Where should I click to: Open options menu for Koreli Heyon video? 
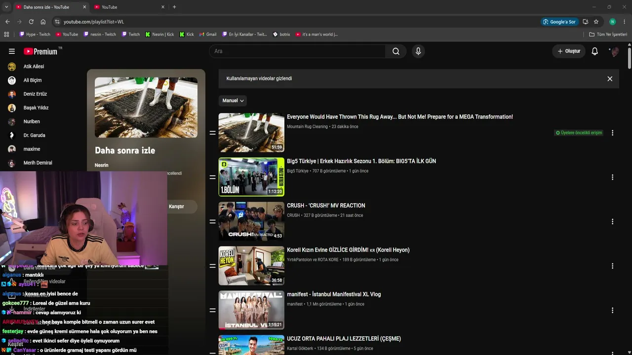click(x=612, y=266)
